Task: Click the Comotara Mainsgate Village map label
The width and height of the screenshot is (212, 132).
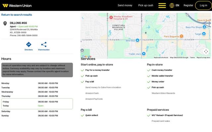Action: click(119, 27)
